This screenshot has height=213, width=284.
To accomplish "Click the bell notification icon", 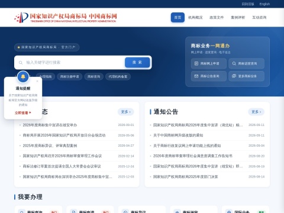I will coord(23,77).
